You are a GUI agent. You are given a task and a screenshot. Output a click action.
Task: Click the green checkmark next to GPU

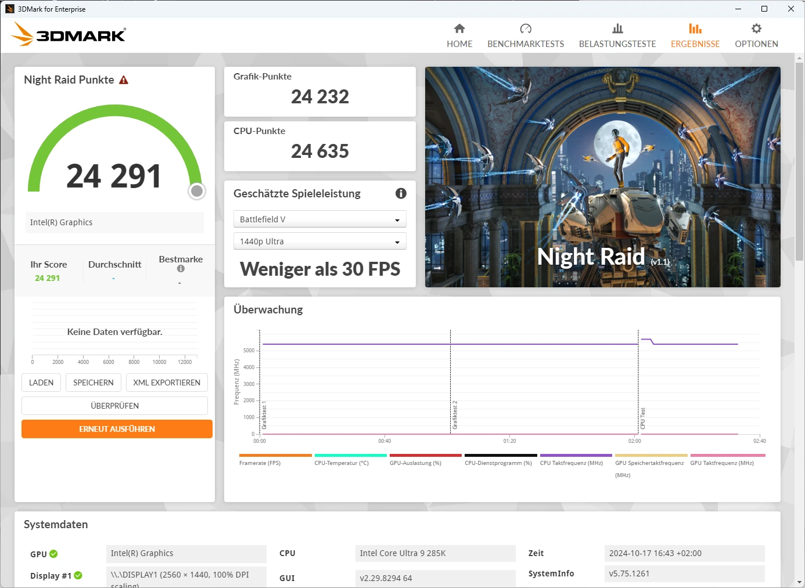[53, 554]
